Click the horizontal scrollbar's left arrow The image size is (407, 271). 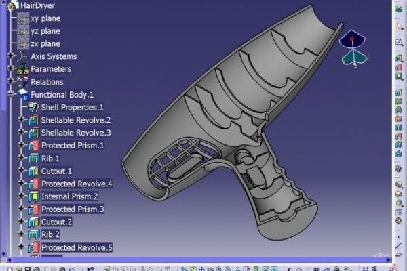(x=9, y=259)
